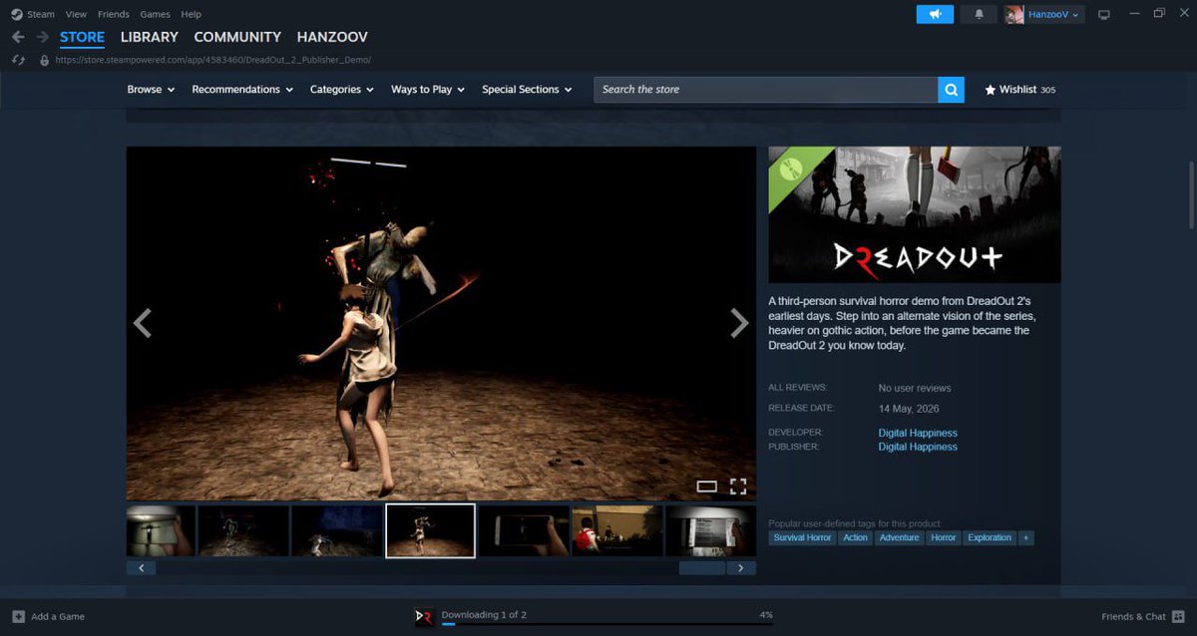Click the padlock icon beside the URL

click(x=44, y=60)
